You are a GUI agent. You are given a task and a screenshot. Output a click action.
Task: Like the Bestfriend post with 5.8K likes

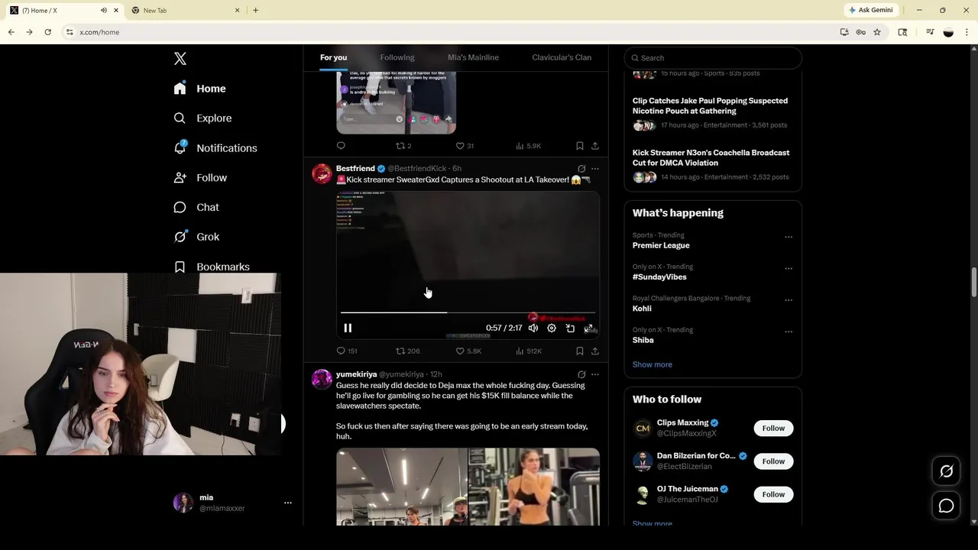pos(468,351)
